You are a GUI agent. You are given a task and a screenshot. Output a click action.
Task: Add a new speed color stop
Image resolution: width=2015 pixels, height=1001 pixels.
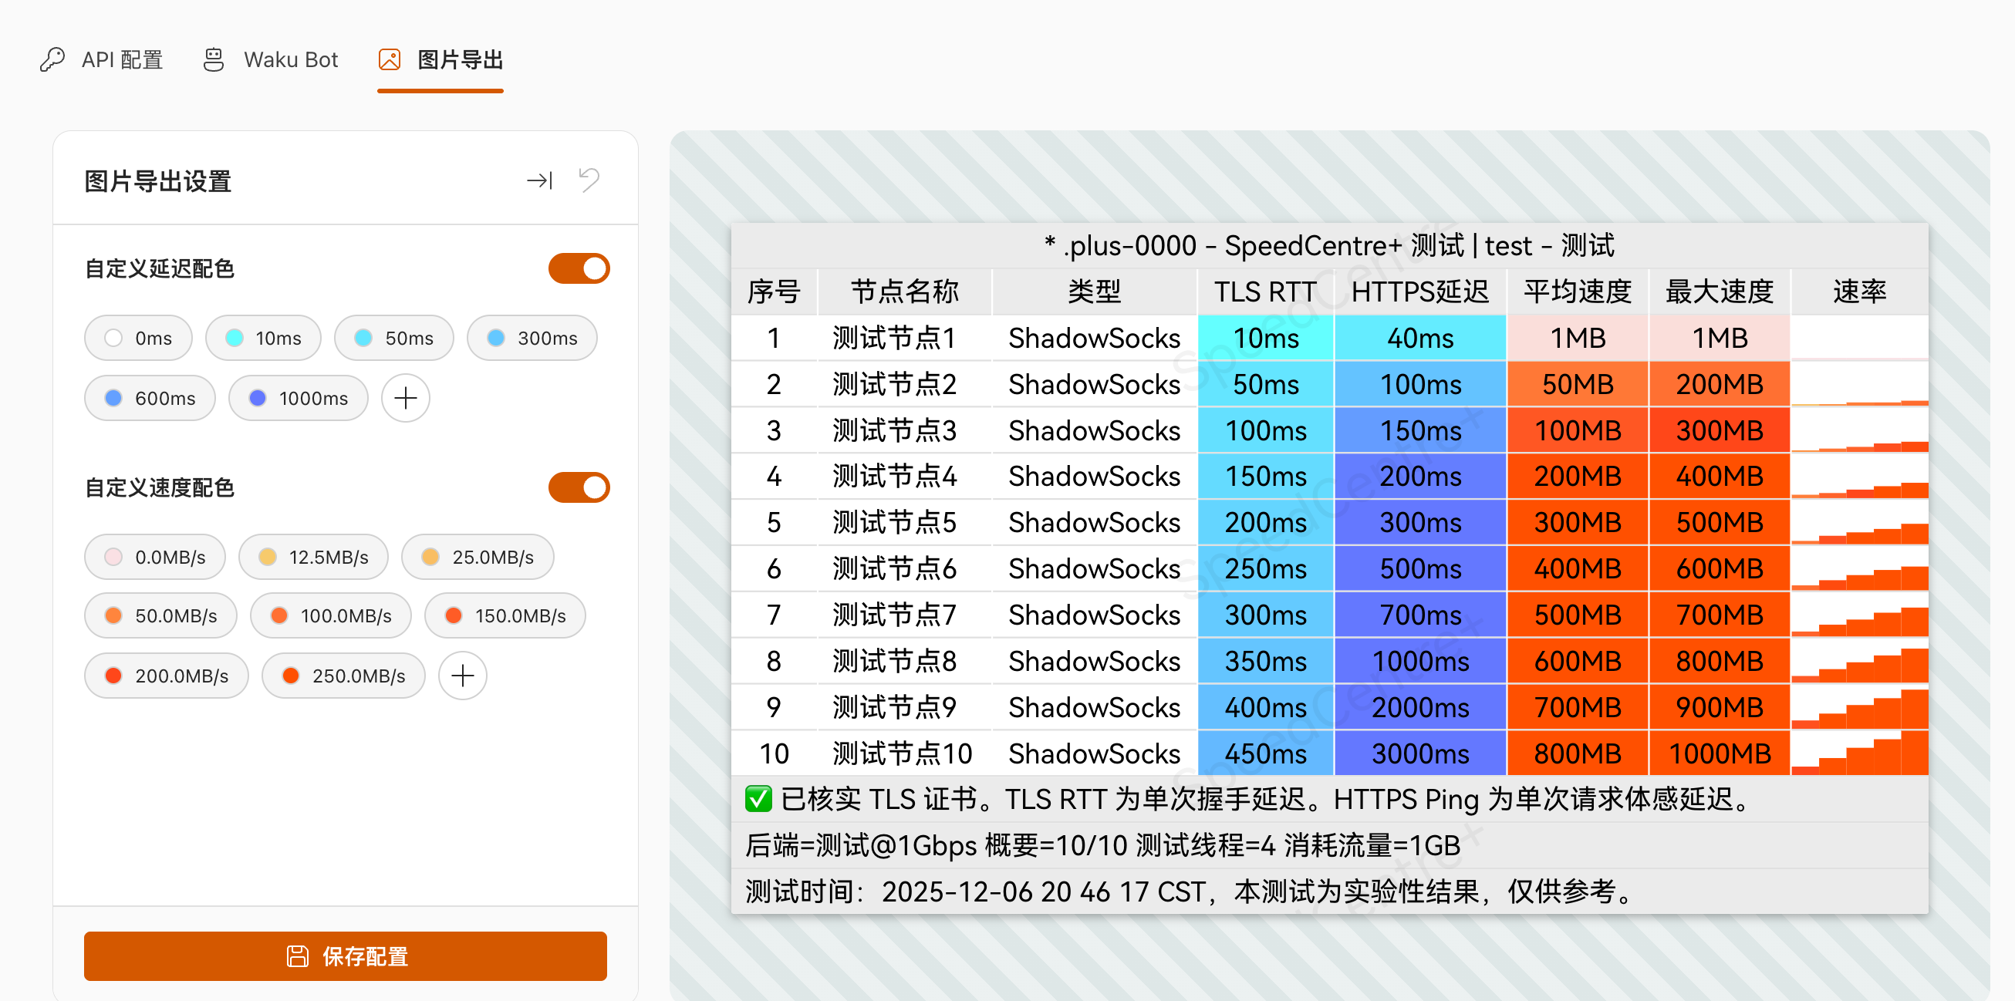click(x=462, y=676)
